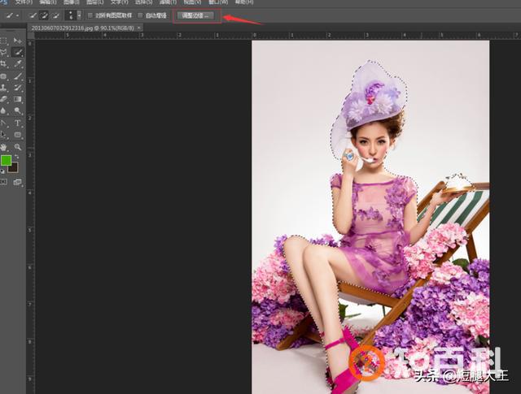Open the green foreground color swatch
Image resolution: width=521 pixels, height=394 pixels.
pos(6,161)
